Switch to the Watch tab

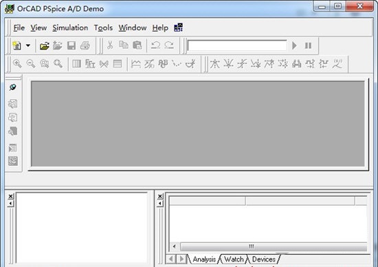(x=234, y=259)
